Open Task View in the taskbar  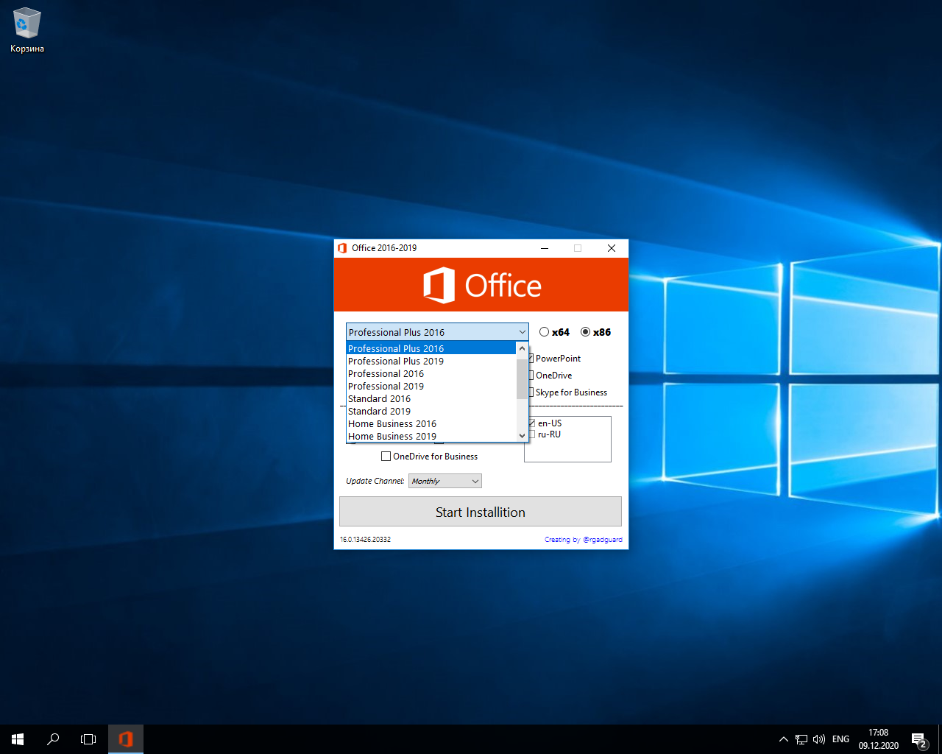(x=88, y=739)
